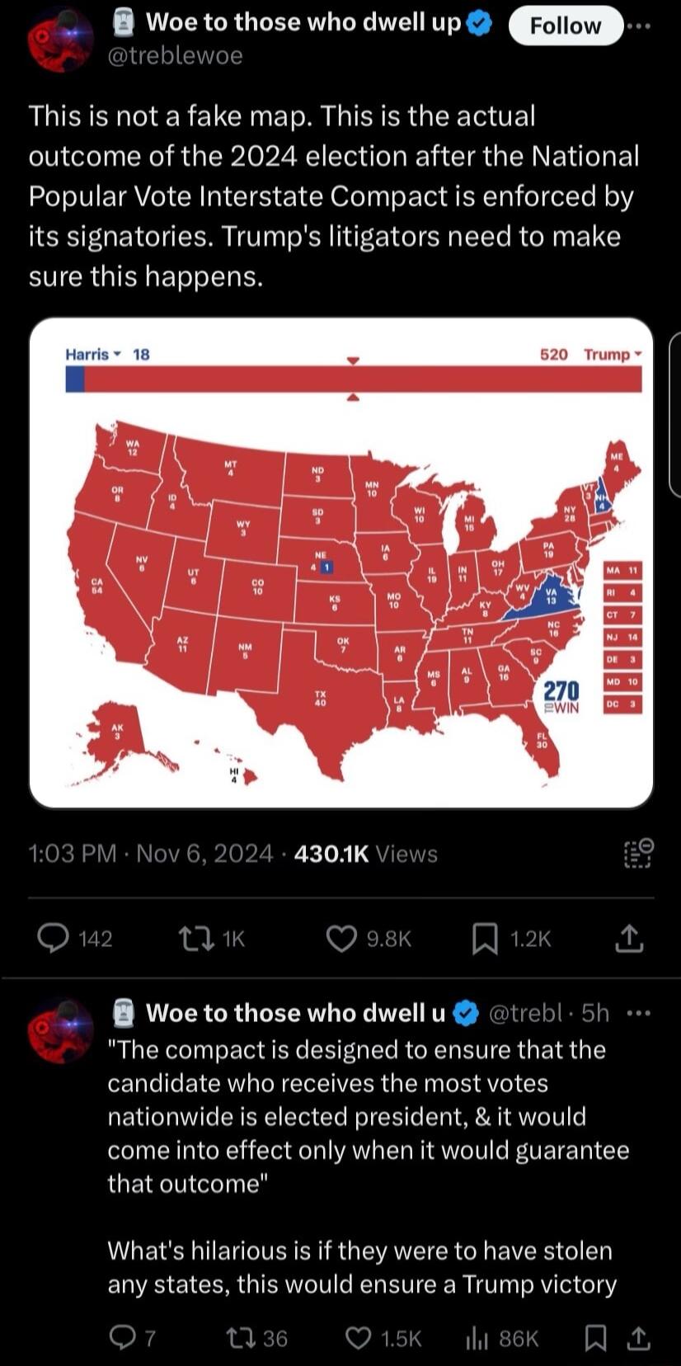Follow the treblewoe account
Viewport: 681px width, 1366px height.
[x=565, y=26]
